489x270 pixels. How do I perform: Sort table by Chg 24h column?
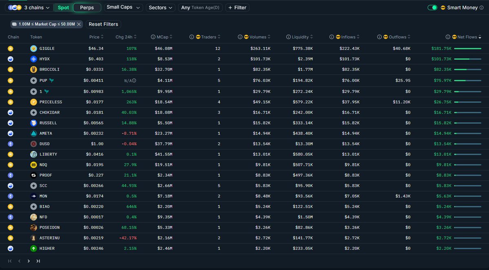click(x=126, y=37)
